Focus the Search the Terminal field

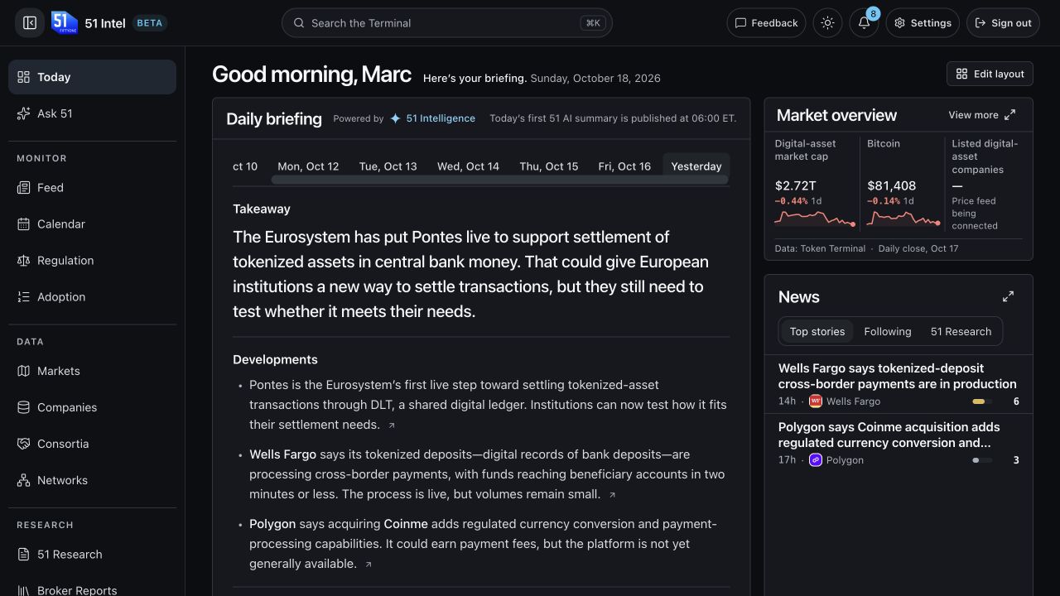click(447, 23)
